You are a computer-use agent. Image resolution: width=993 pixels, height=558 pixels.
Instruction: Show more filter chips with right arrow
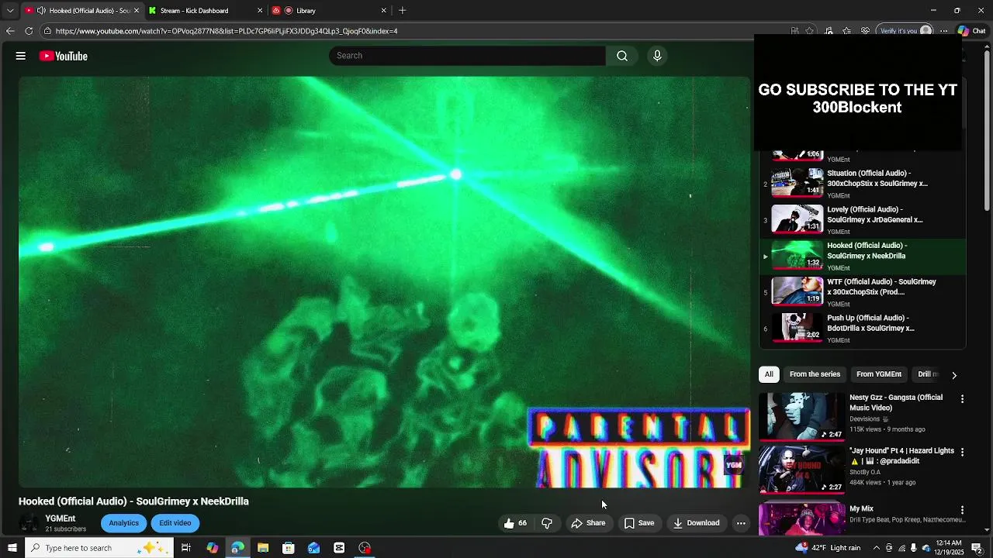(954, 375)
